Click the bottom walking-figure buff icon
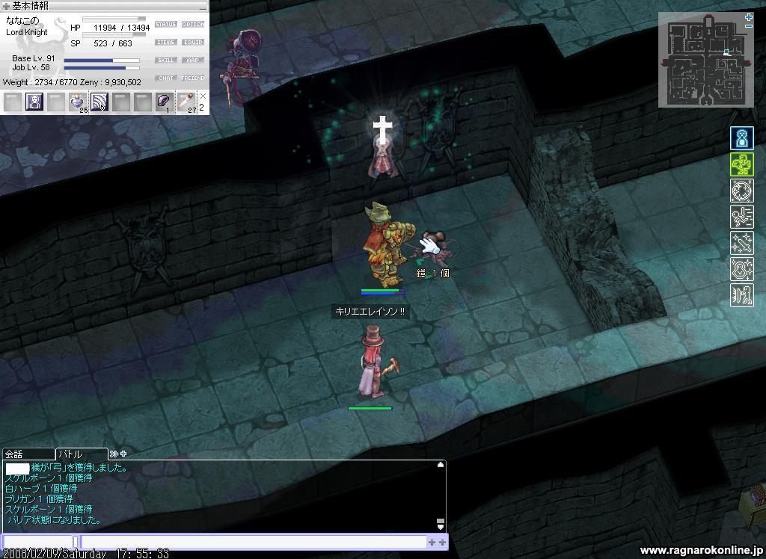This screenshot has height=559, width=766. (x=741, y=295)
